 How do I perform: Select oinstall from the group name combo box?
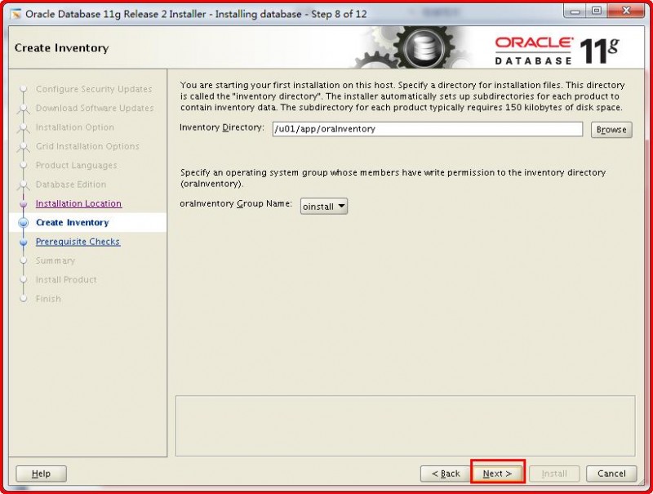pyautogui.click(x=318, y=206)
